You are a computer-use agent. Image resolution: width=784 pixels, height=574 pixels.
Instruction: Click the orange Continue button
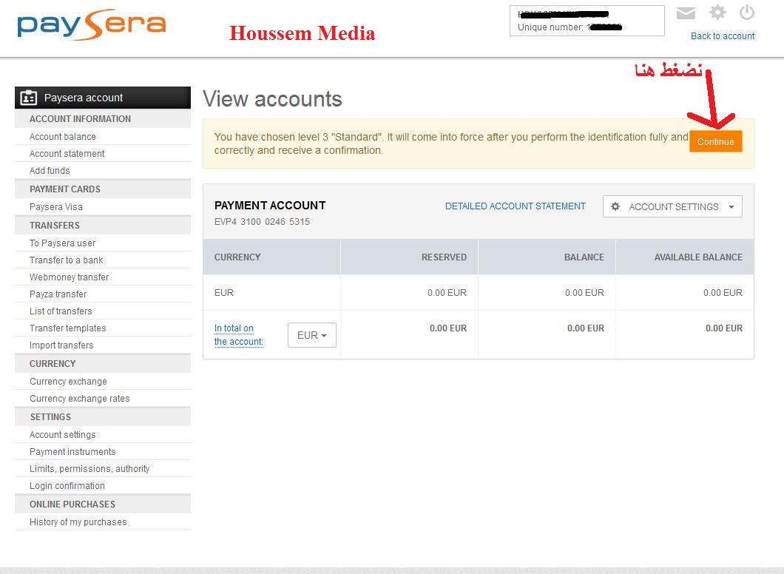click(715, 141)
